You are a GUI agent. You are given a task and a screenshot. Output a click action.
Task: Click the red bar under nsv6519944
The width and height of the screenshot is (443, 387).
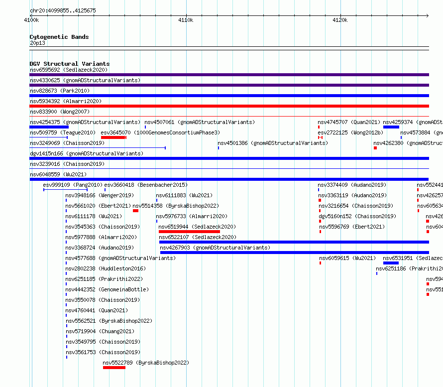click(x=189, y=232)
